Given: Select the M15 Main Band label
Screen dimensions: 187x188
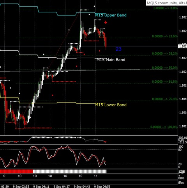Looking at the screenshot, I should tap(111, 60).
